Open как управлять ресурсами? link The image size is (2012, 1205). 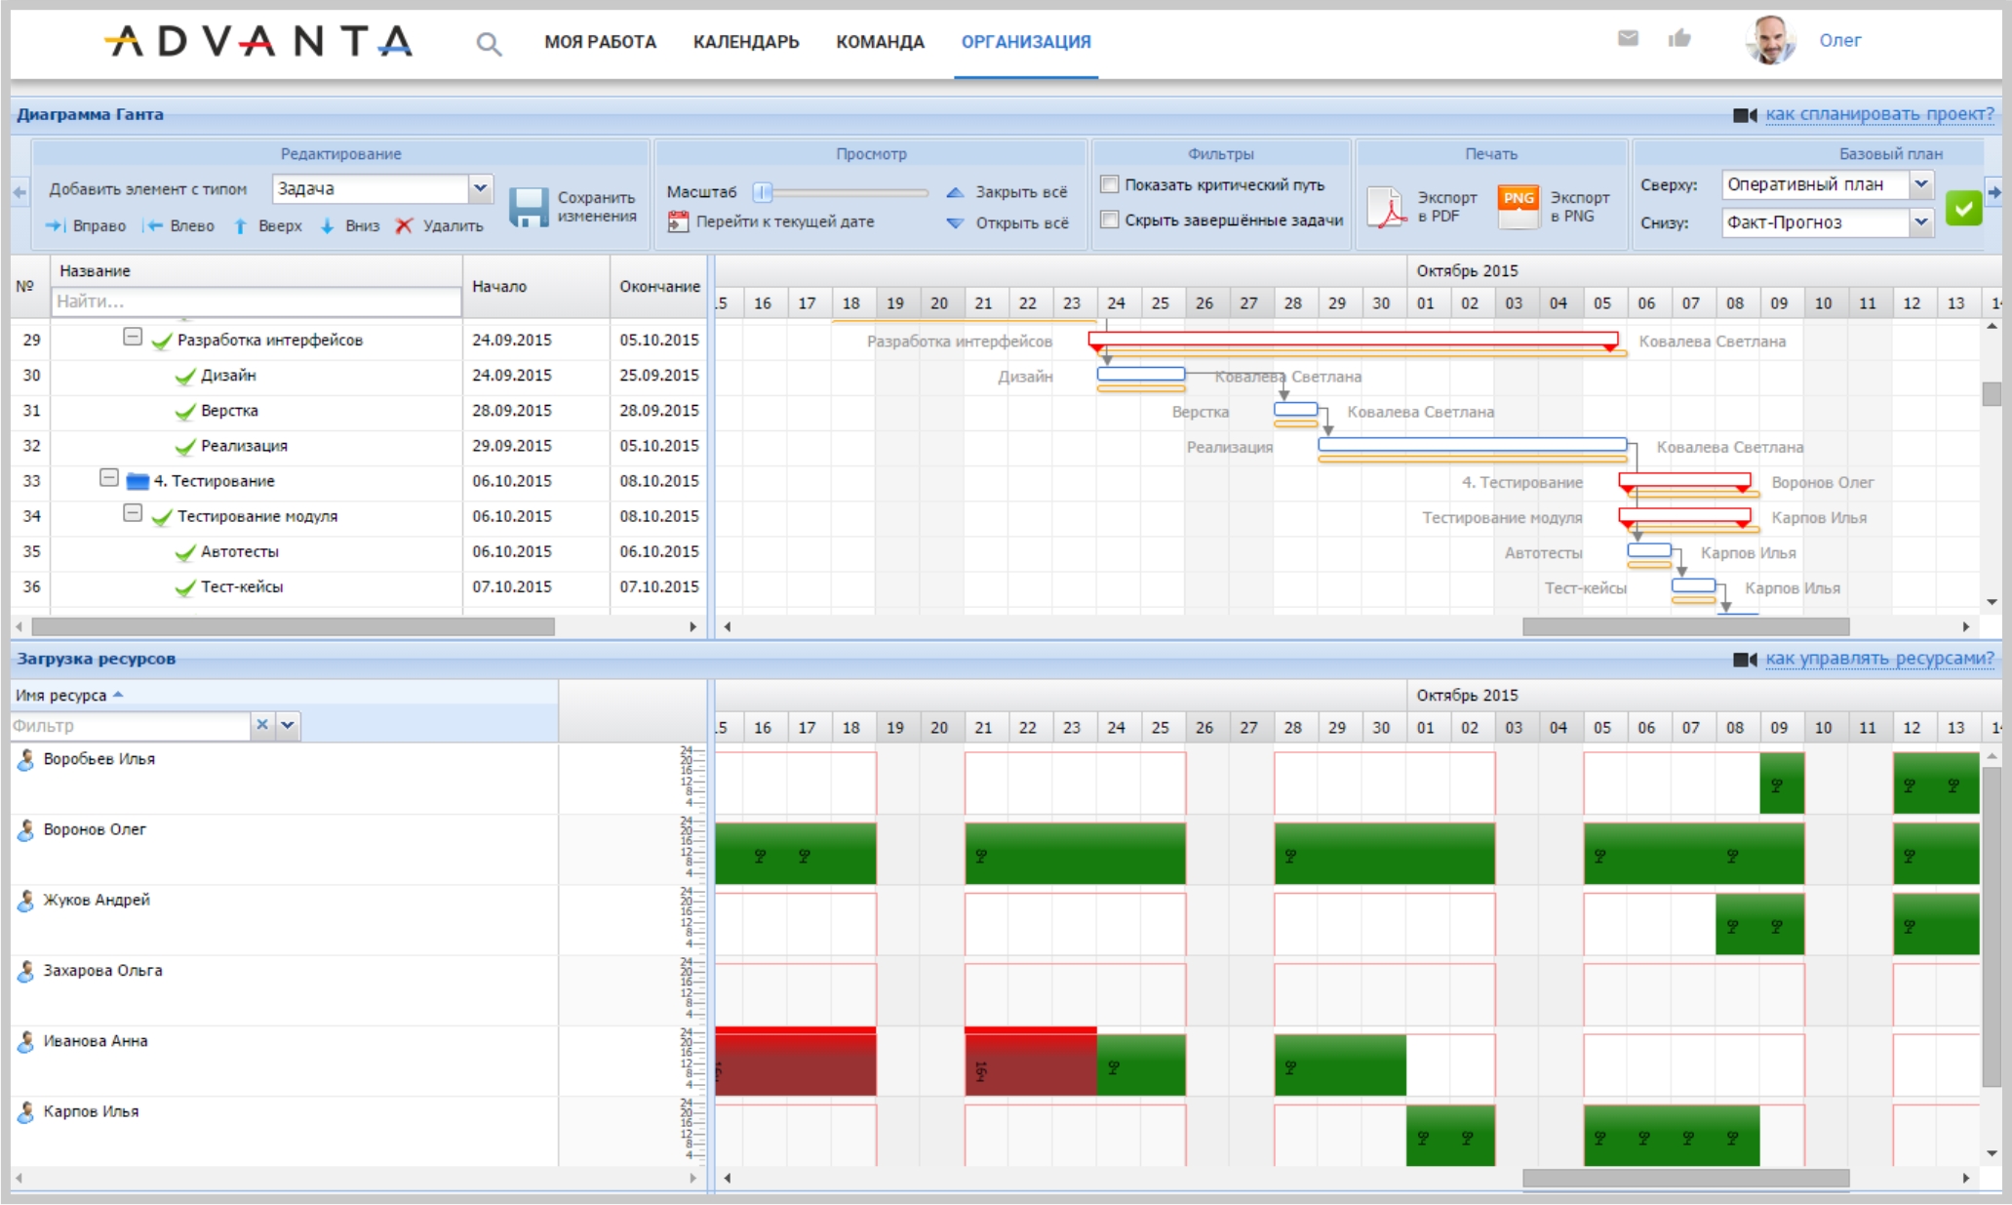[x=1879, y=659]
